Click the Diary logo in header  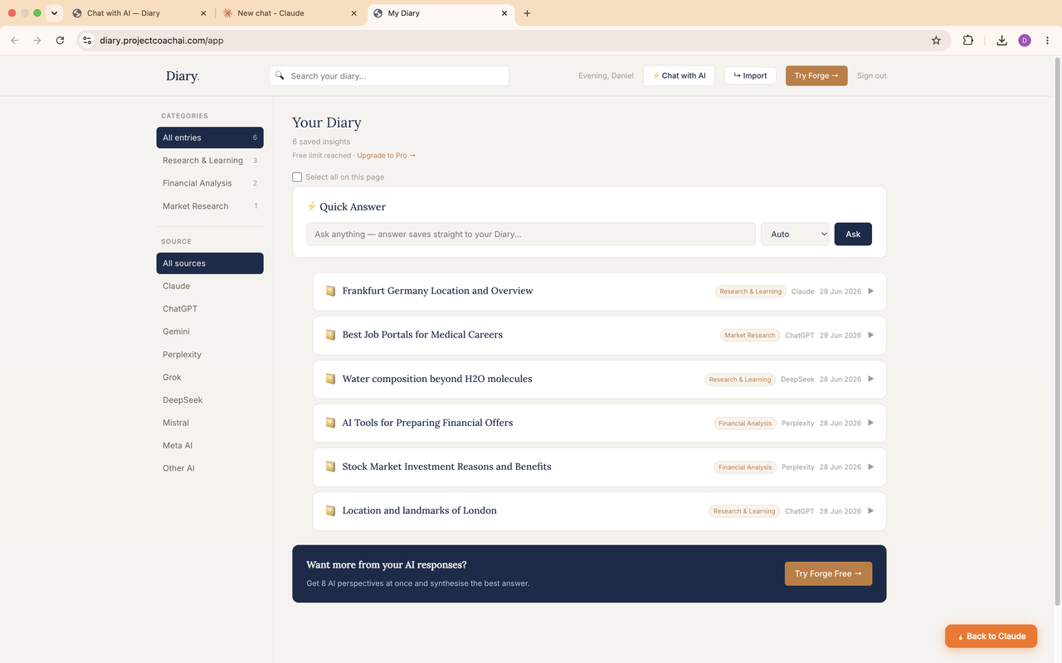click(x=183, y=75)
